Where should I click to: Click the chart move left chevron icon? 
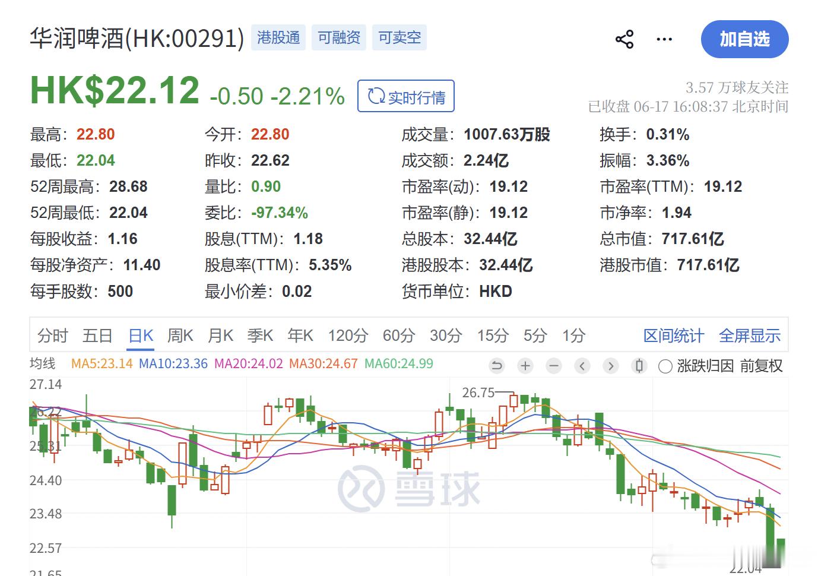coord(582,366)
